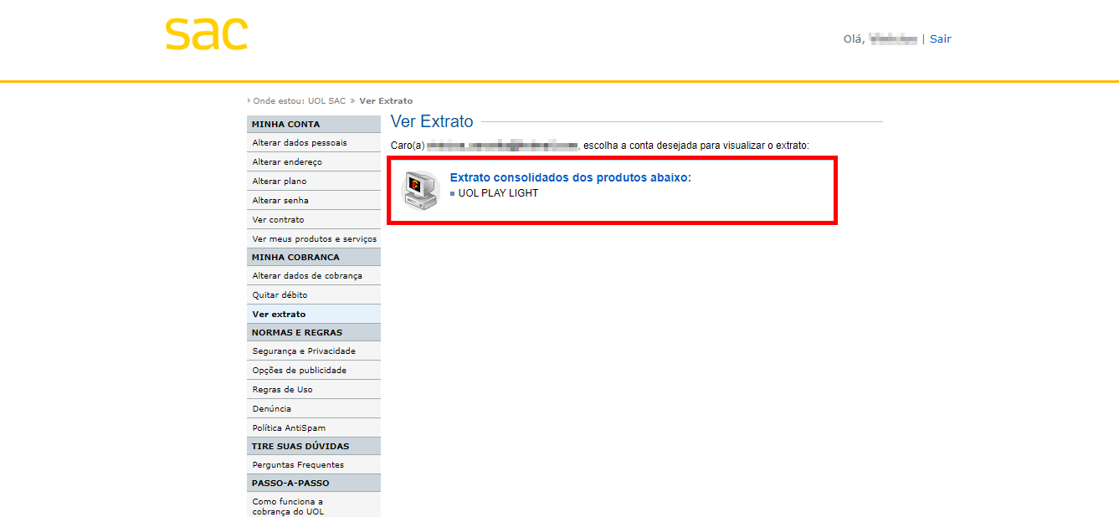Open Política AntiSpam page
1119x517 pixels.
coord(314,428)
